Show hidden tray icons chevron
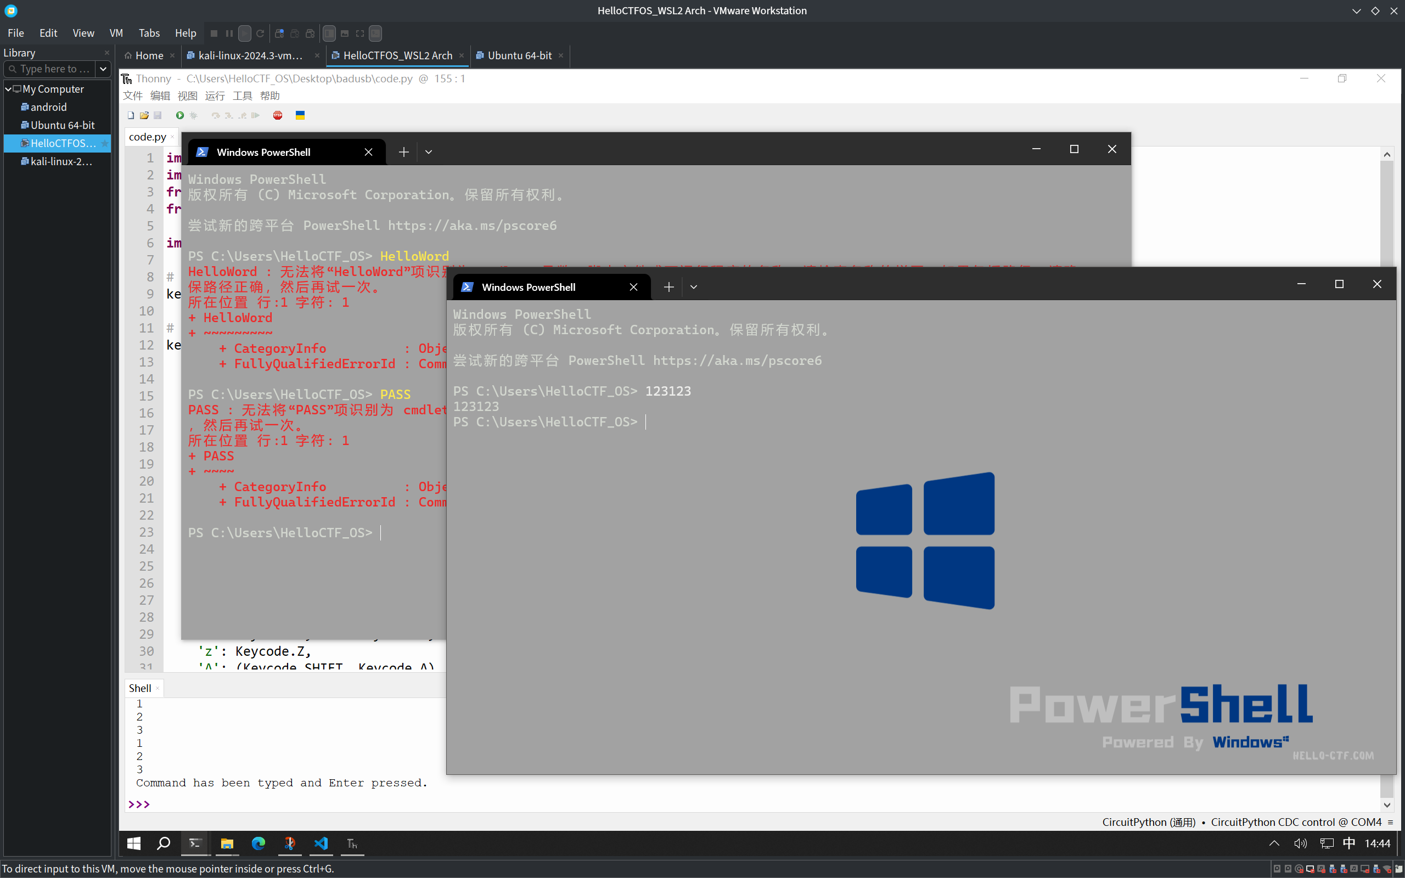 pos(1274,843)
